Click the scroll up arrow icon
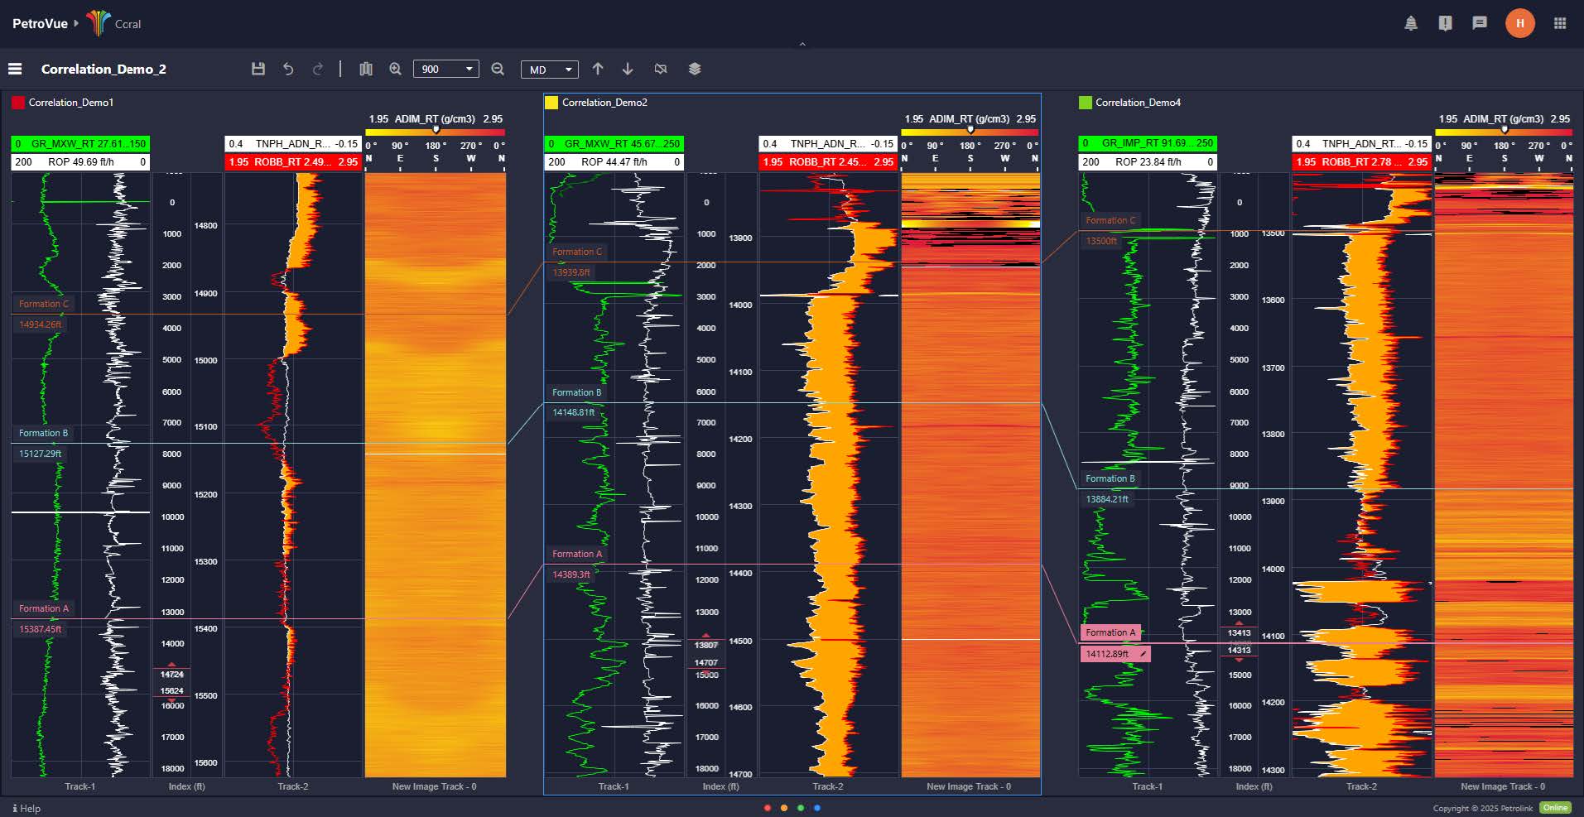Screen dimensions: 1584x817 tap(598, 69)
